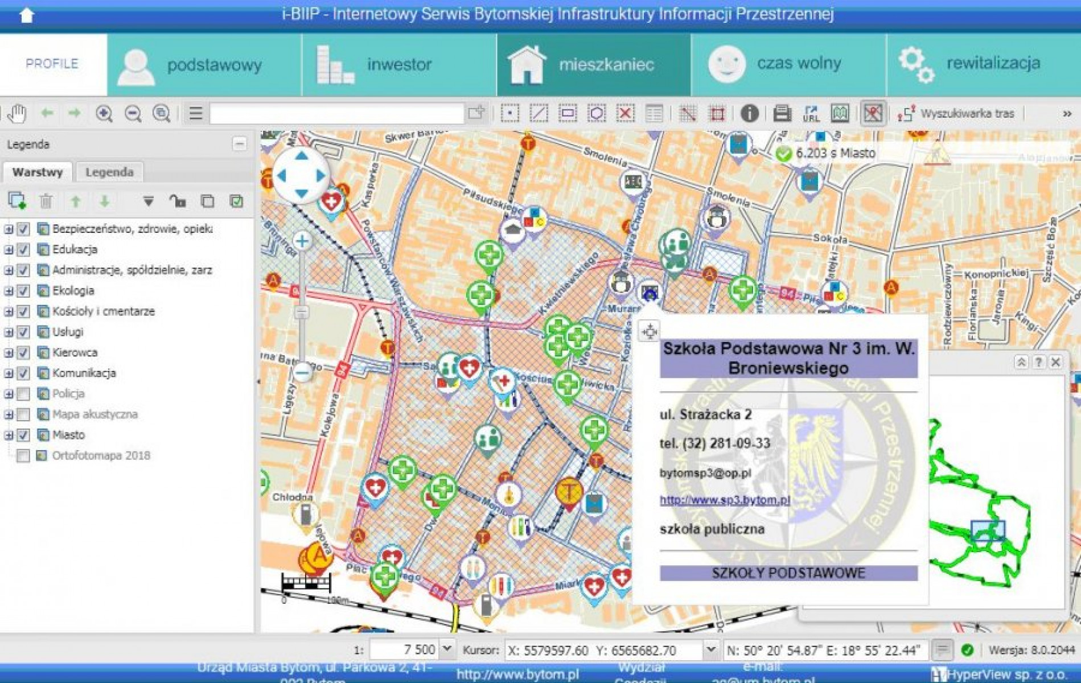Click add layer icon in Warstwy toolbar
Viewport: 1081px width, 683px height.
pos(17,201)
